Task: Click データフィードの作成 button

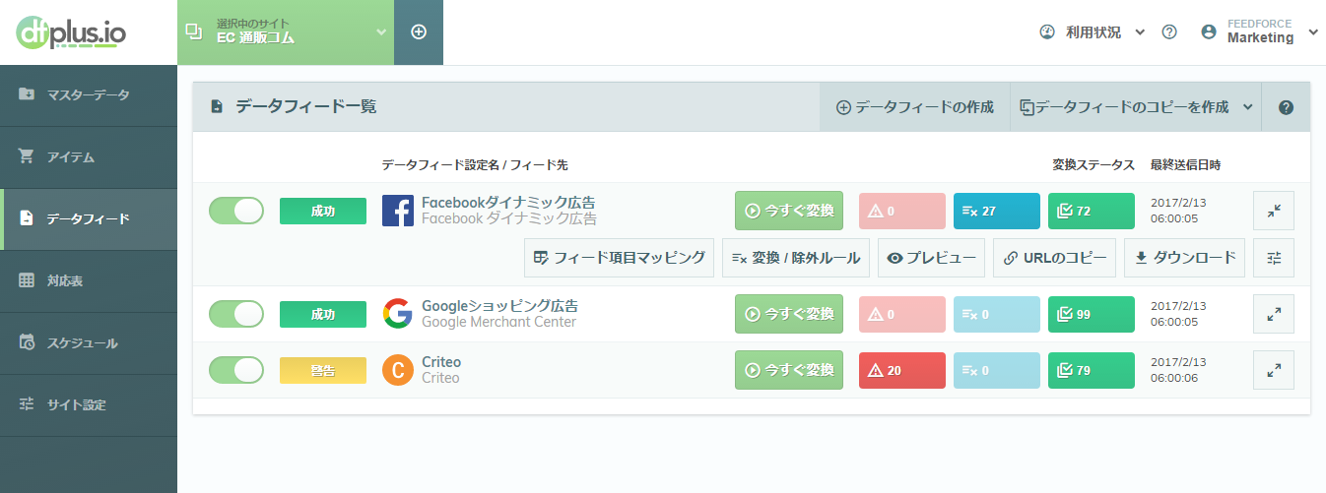Action: tap(915, 107)
